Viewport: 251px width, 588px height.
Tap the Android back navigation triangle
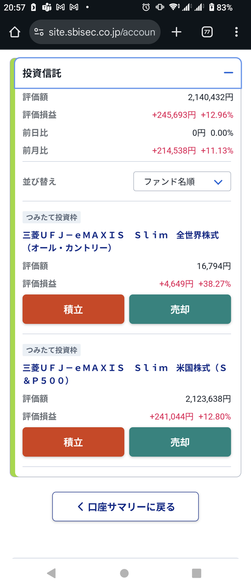[51, 573]
